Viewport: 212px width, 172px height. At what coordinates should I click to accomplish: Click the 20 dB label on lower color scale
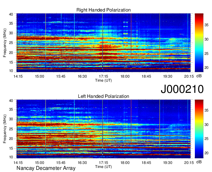coord(206,153)
